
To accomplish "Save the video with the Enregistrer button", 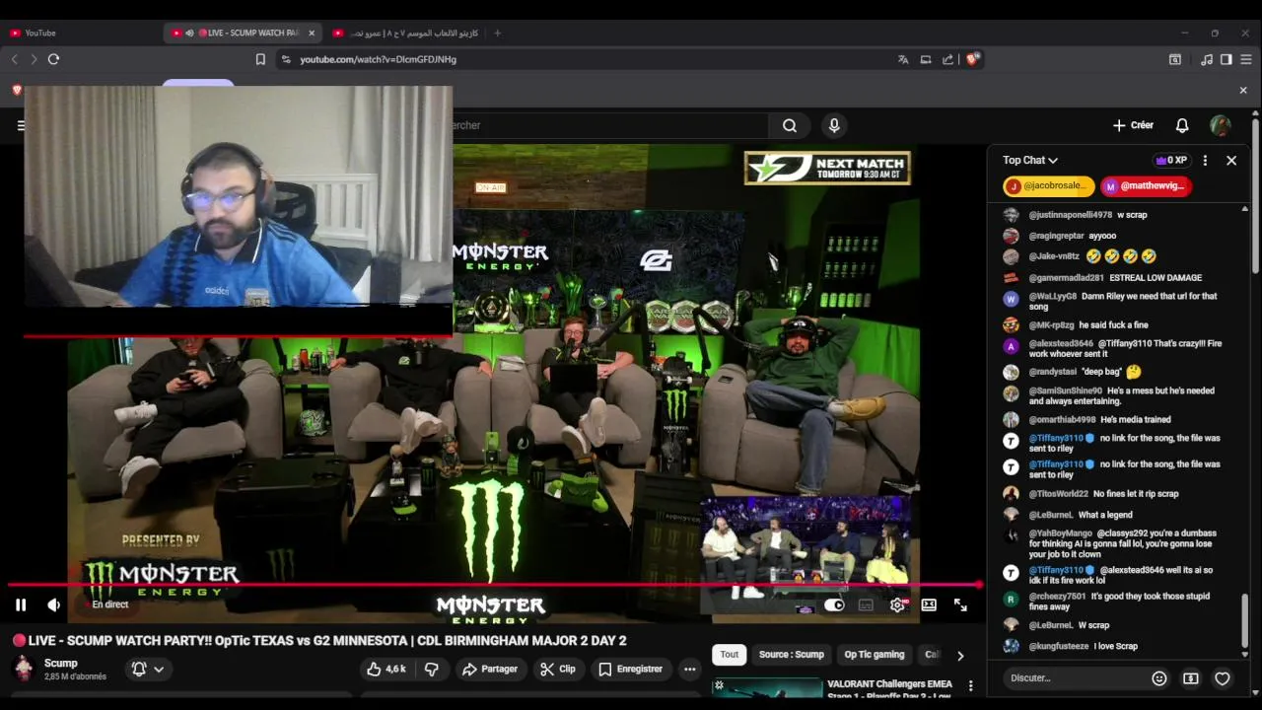I will pyautogui.click(x=630, y=669).
